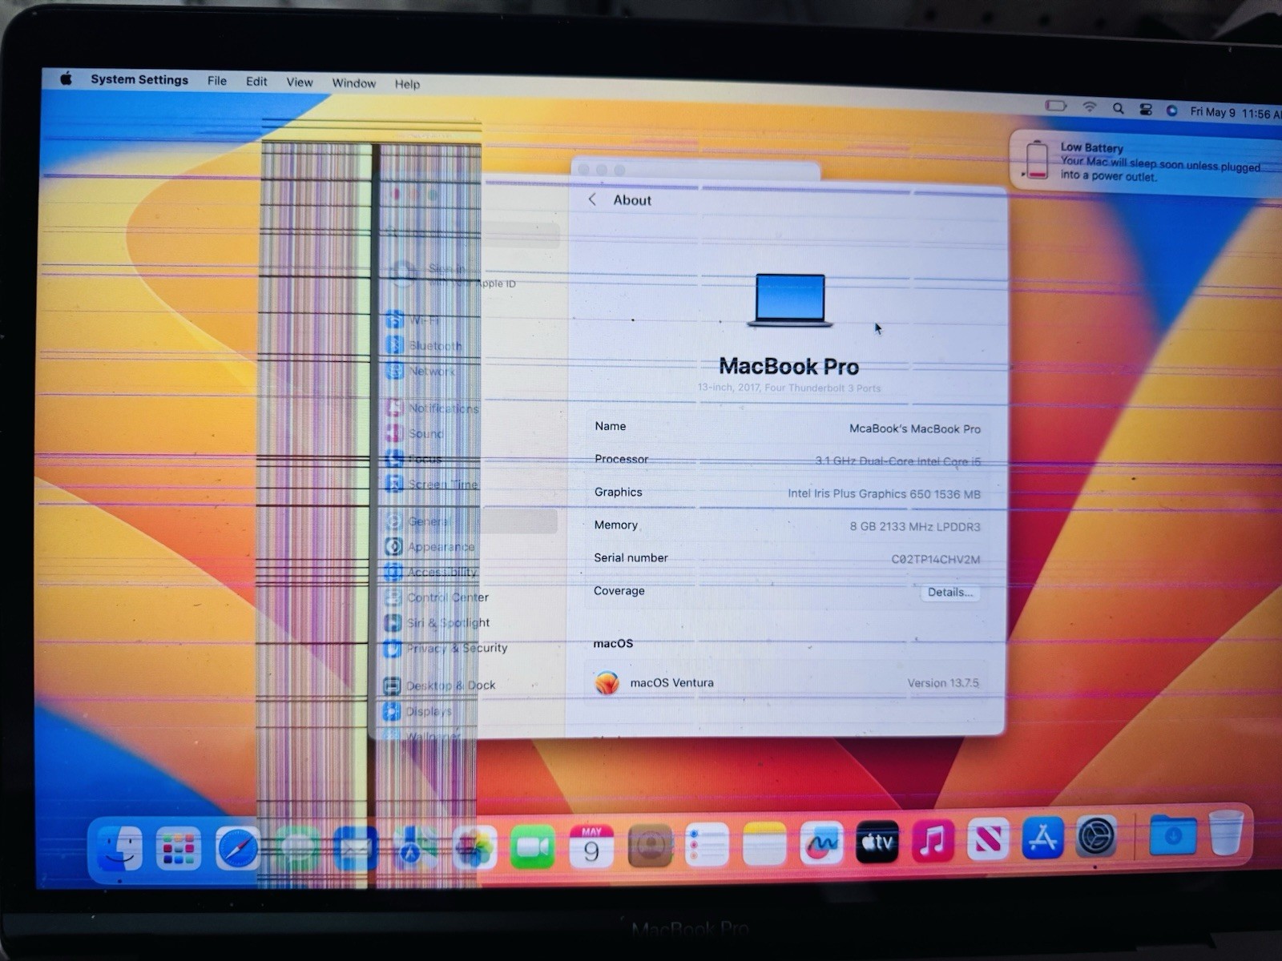Click the "8 GB 2133 MHz LPDDR3" memory value
Image resolution: width=1282 pixels, height=961 pixels.
click(915, 526)
